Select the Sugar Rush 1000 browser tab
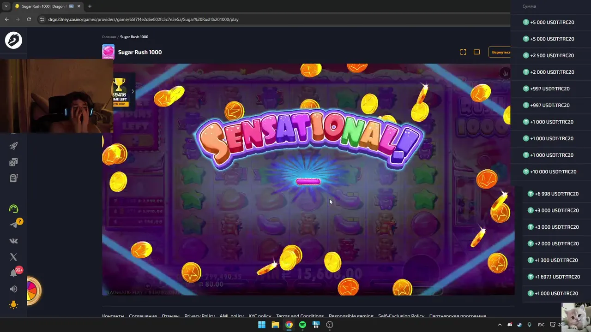This screenshot has width=591, height=332. [x=46, y=6]
